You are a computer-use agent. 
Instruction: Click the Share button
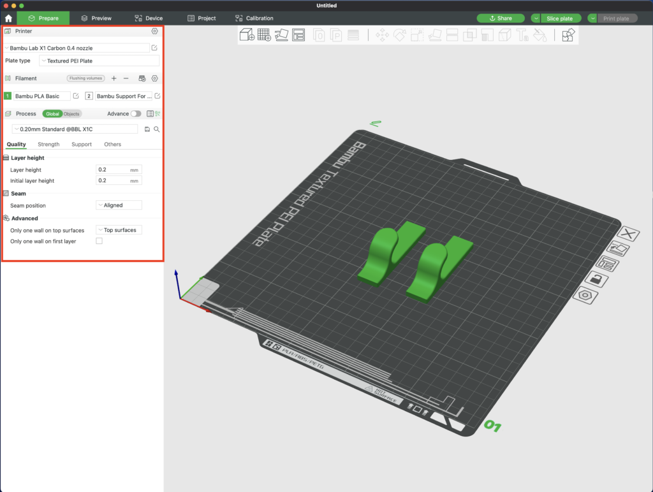coord(501,18)
